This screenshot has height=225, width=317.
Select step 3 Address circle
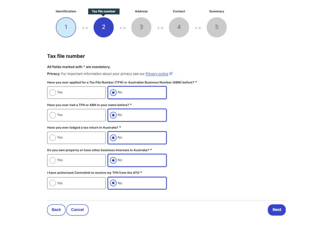(141, 27)
